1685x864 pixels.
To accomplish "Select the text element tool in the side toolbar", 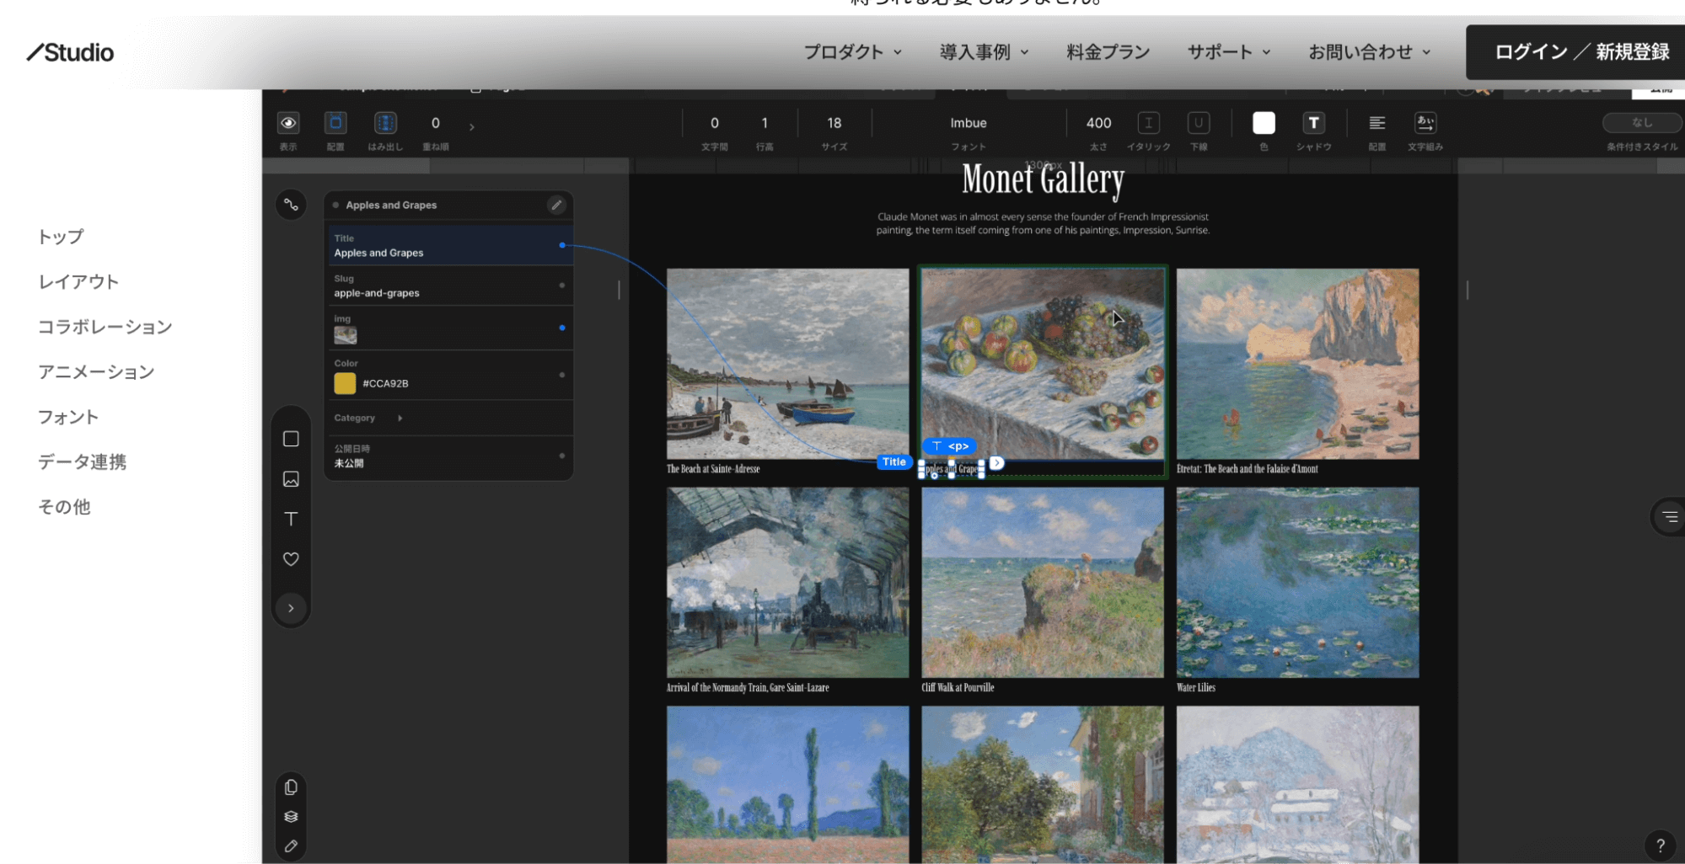I will click(x=291, y=519).
